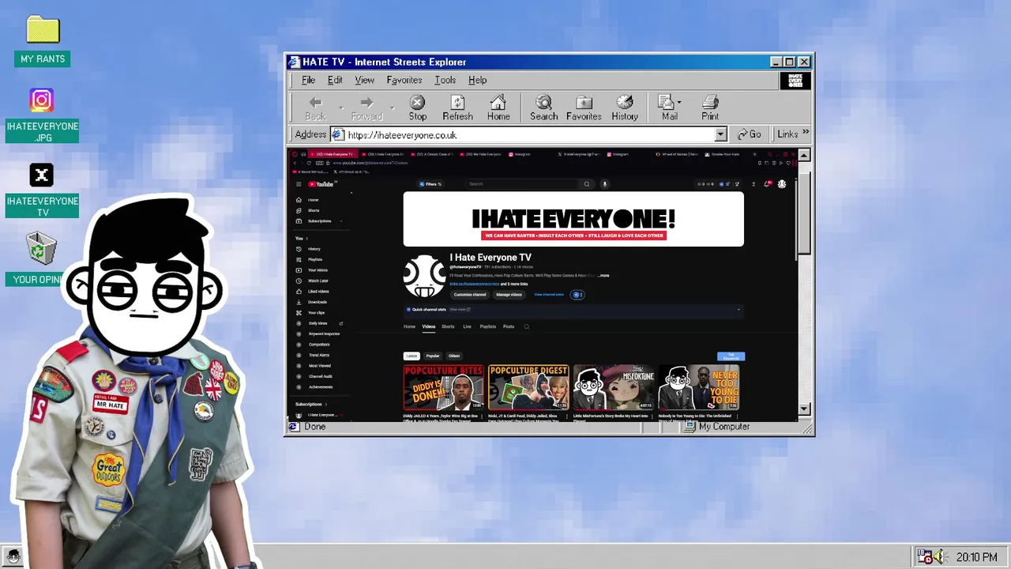Switch to the channel Live tab
The width and height of the screenshot is (1011, 569).
pos(467,326)
